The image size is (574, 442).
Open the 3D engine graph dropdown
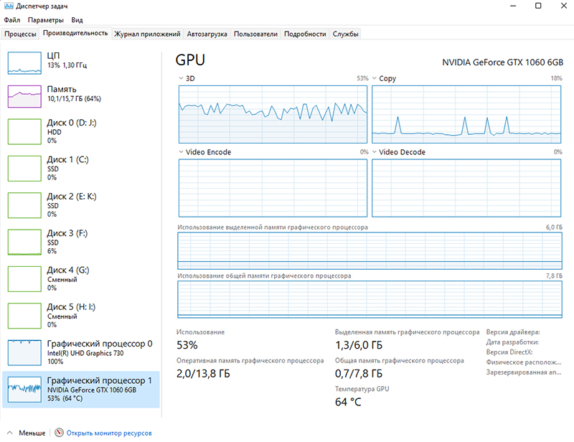coord(181,78)
